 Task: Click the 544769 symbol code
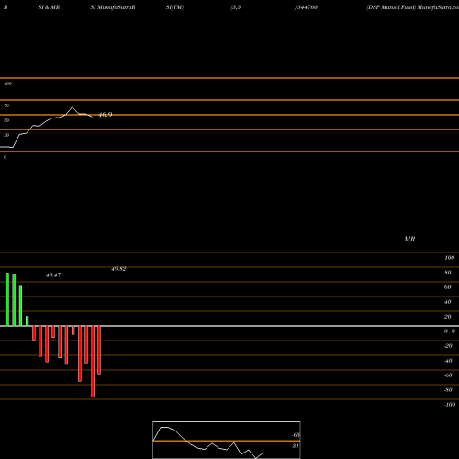click(x=307, y=7)
